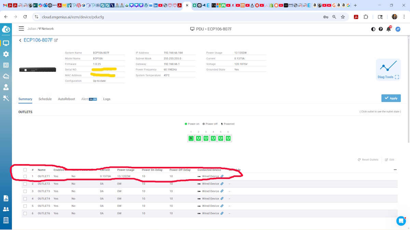Switch to the AutoReboot tab
410x230 pixels.
coord(66,99)
